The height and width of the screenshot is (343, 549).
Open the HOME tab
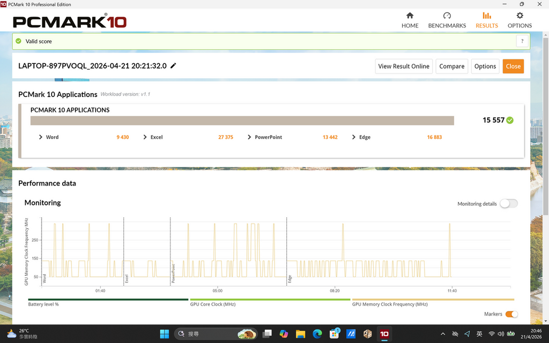(x=410, y=20)
